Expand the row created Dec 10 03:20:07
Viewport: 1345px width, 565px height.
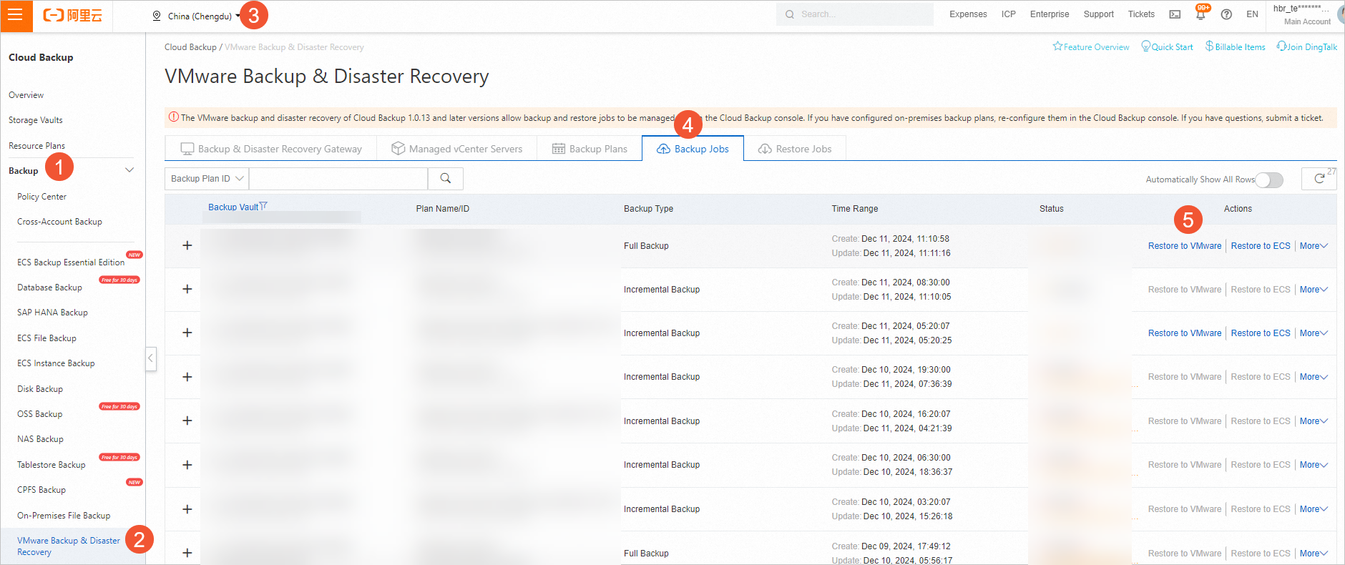(187, 509)
